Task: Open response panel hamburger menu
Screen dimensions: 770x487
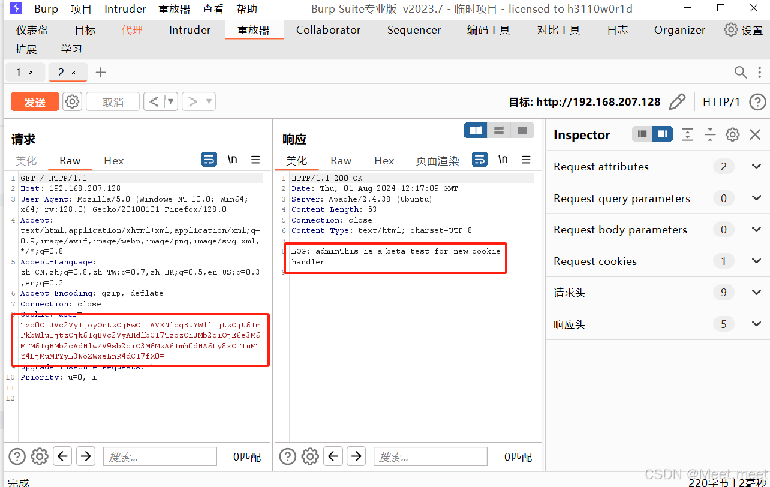Action: click(x=526, y=160)
